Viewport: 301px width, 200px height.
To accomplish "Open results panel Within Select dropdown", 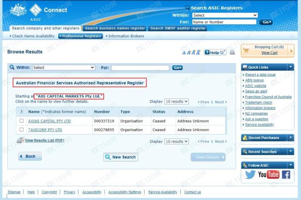I will tap(64, 67).
